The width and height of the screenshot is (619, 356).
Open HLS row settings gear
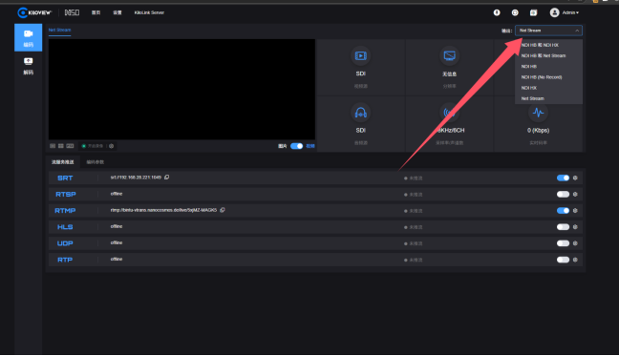pyautogui.click(x=575, y=227)
